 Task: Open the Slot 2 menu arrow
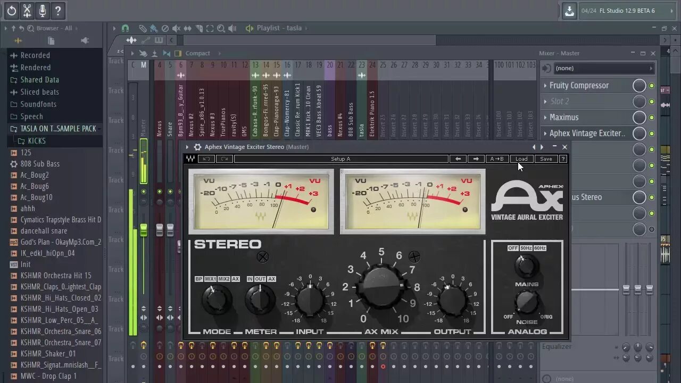coord(545,102)
